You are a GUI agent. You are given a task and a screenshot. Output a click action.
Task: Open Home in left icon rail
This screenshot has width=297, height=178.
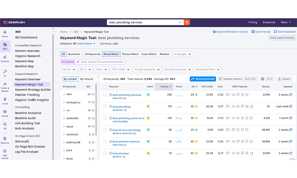(x=5, y=34)
